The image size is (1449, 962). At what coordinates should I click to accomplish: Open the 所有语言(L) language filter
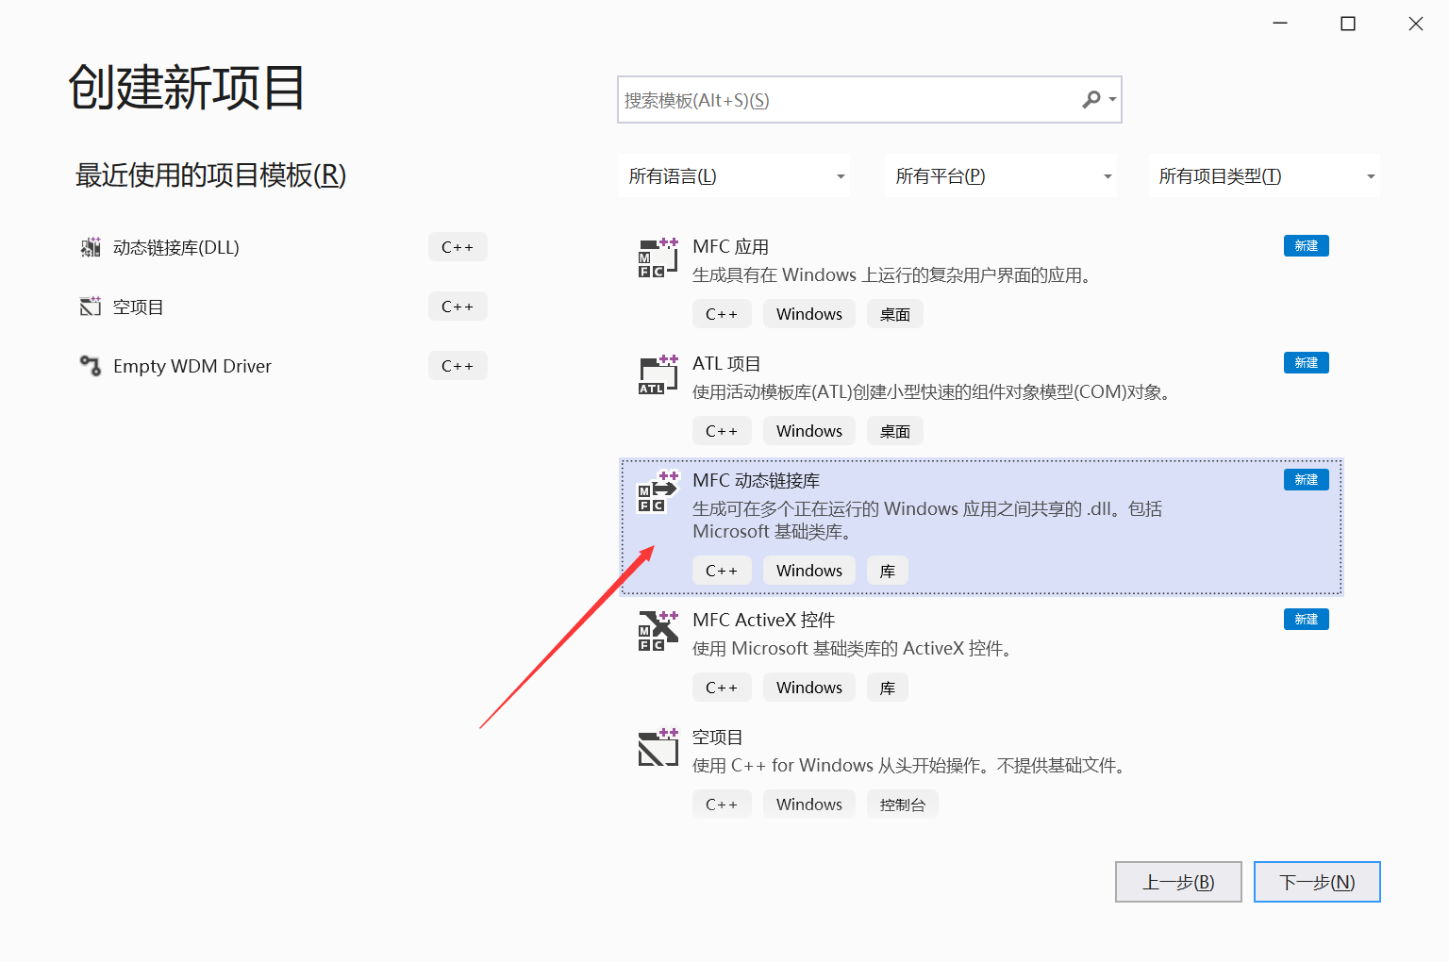point(735,176)
